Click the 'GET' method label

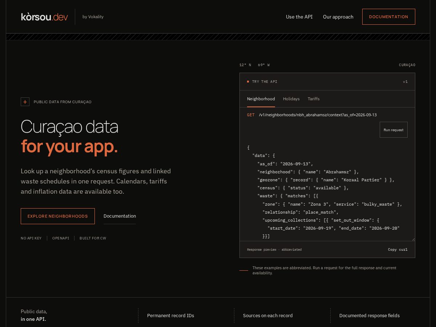pyautogui.click(x=251, y=115)
